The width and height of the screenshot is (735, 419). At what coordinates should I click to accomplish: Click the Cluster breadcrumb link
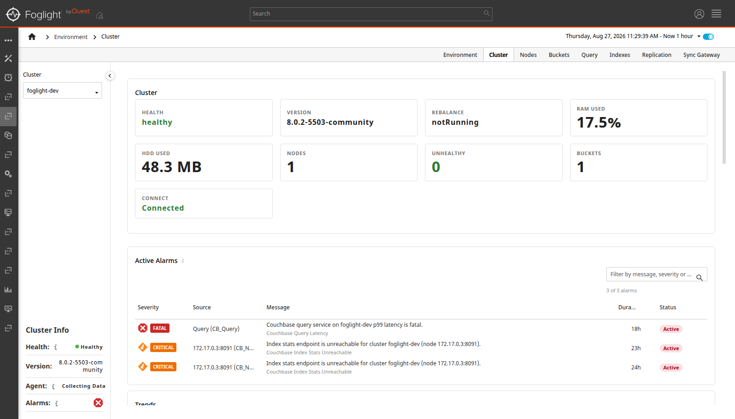coord(110,37)
